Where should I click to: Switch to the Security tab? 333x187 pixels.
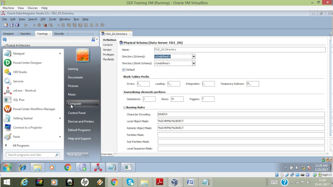coord(59,34)
